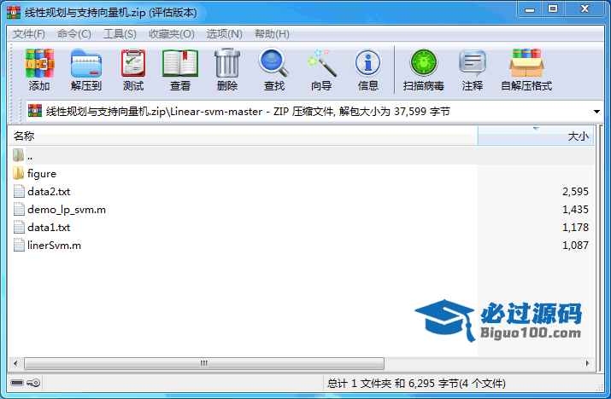
Task: Open the 命令(C) menu
Action: (x=74, y=34)
